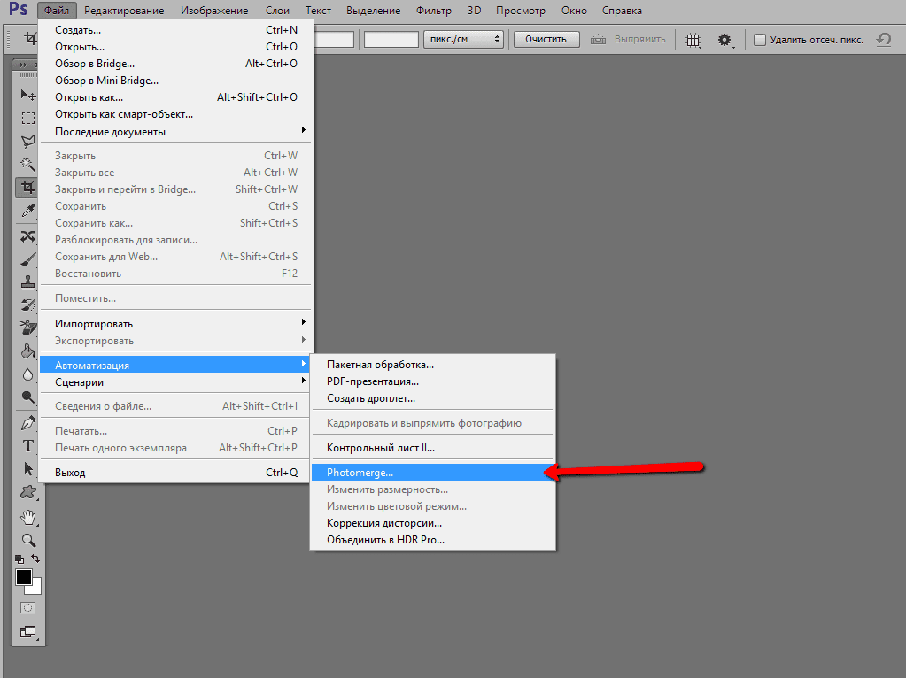Click the Выпрямить straighten button
The width and height of the screenshot is (906, 678).
coord(629,39)
